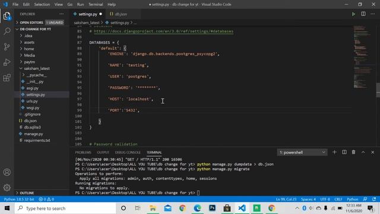Screen dimensions: 380x214
Task: Open editor More Actions ellipsis
Action: click(372, 14)
